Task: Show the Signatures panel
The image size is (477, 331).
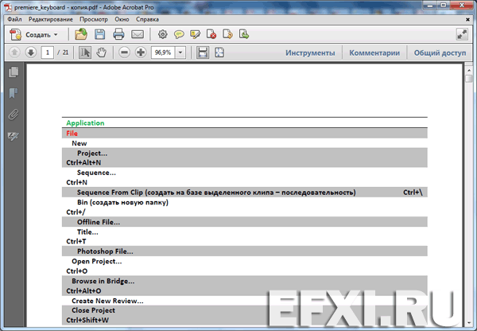Action: coord(14,136)
